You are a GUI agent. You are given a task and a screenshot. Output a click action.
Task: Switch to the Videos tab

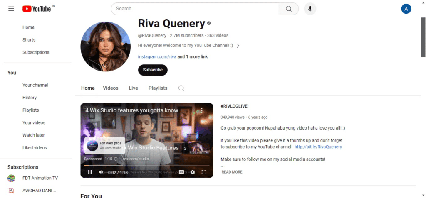tap(111, 88)
